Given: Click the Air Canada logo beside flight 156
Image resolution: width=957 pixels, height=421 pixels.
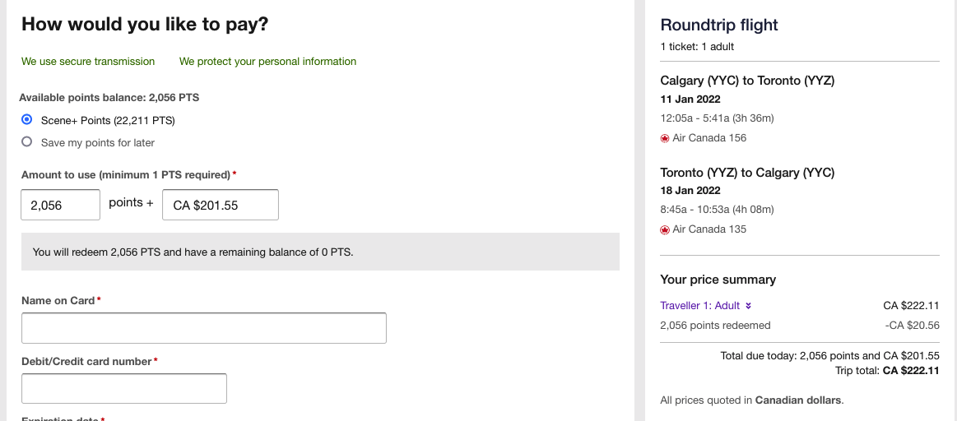Looking at the screenshot, I should [665, 138].
